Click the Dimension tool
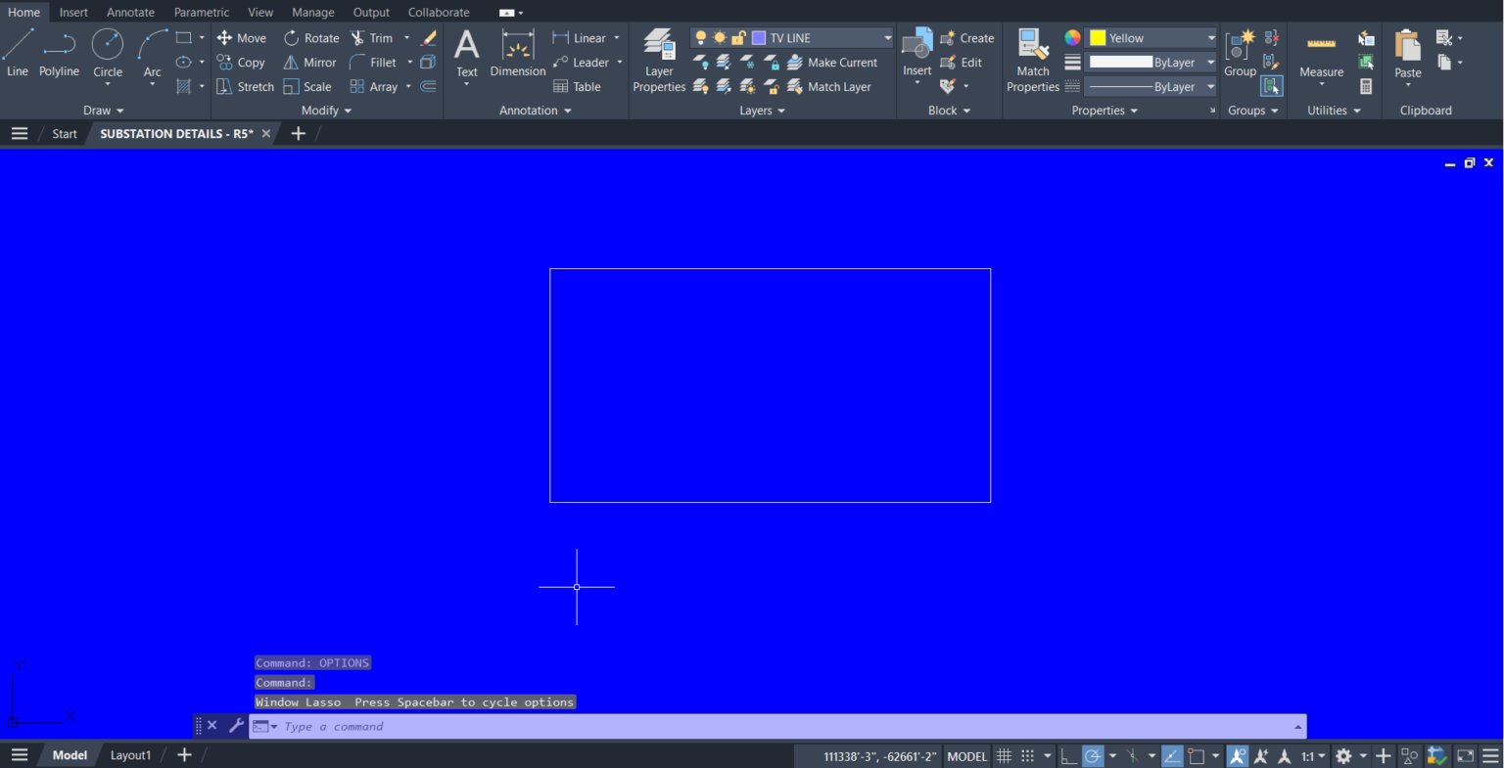Screen dimensions: 1504x768 click(x=517, y=54)
